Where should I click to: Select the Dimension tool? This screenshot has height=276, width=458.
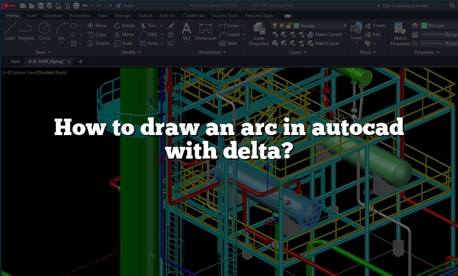point(206,32)
